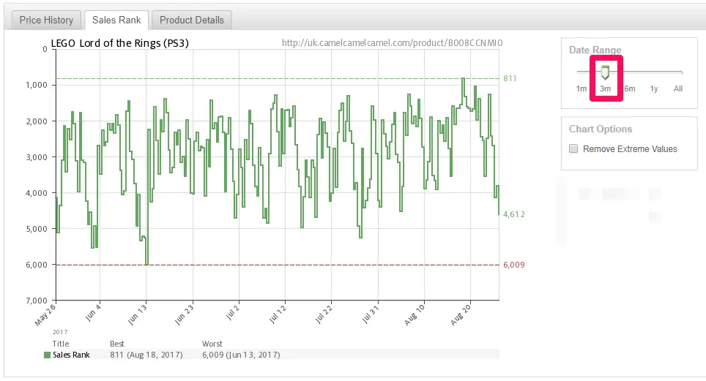Click the Jul 2 axis label

coord(232,312)
